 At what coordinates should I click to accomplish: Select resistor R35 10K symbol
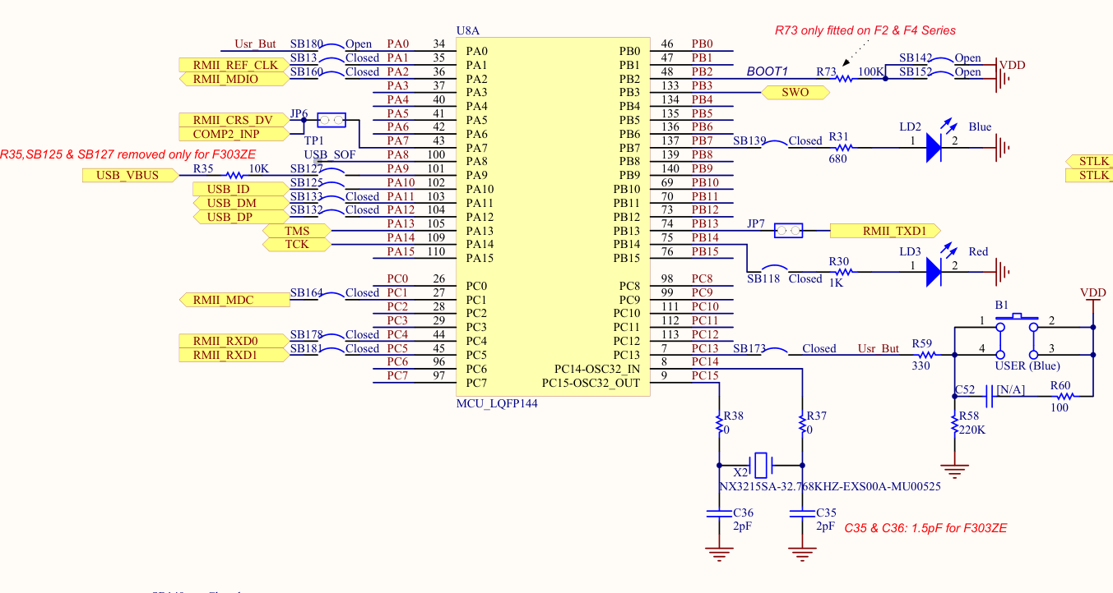(235, 175)
